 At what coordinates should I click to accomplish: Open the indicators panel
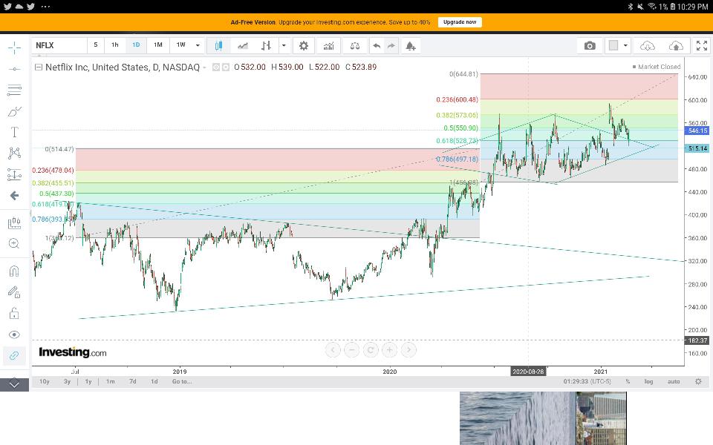(328, 45)
